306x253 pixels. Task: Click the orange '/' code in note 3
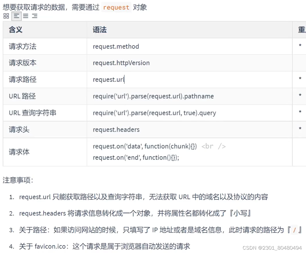(295, 230)
